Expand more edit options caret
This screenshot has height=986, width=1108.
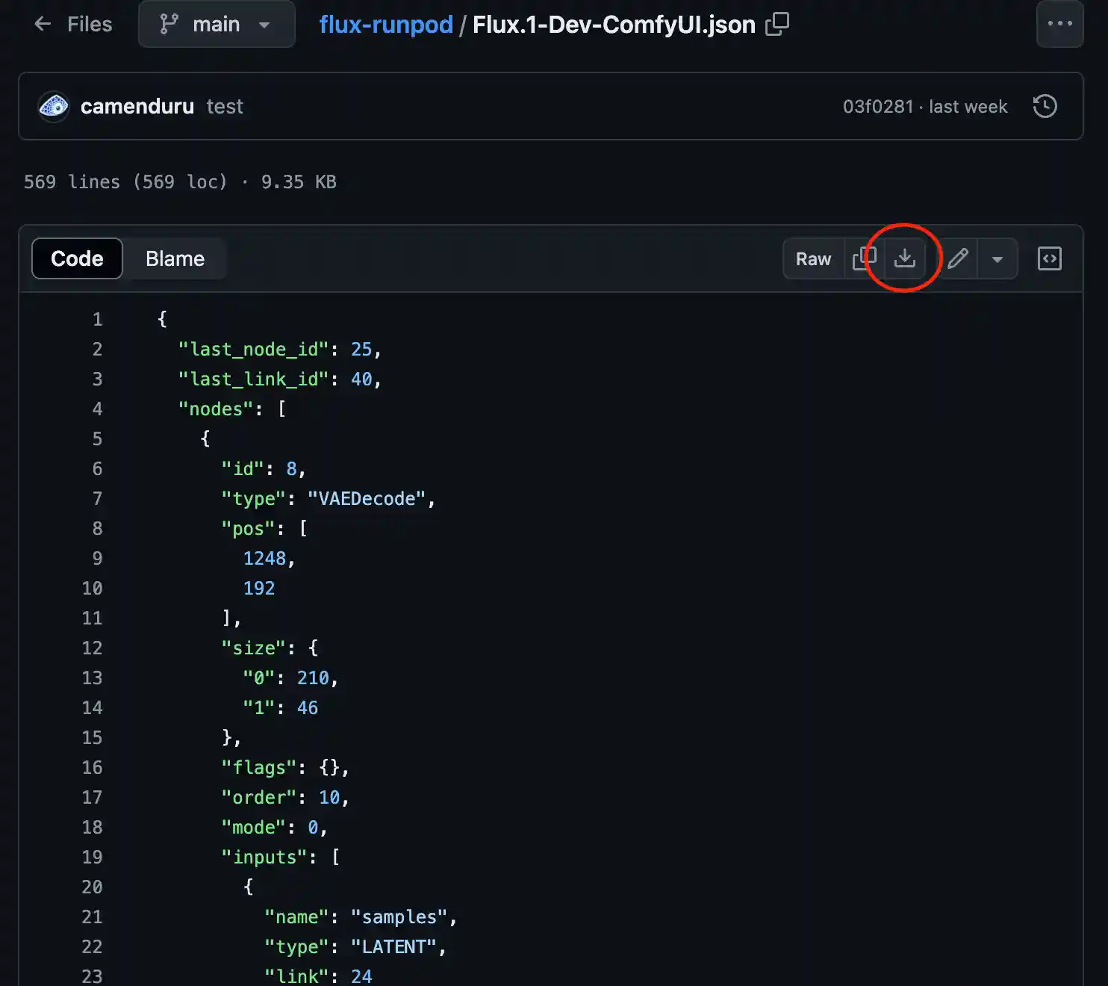tap(997, 258)
